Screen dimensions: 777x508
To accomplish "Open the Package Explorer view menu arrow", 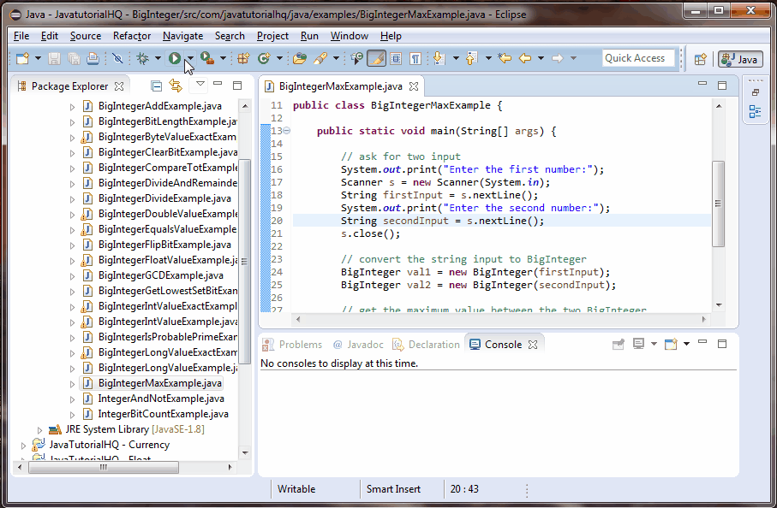I will pyautogui.click(x=200, y=85).
